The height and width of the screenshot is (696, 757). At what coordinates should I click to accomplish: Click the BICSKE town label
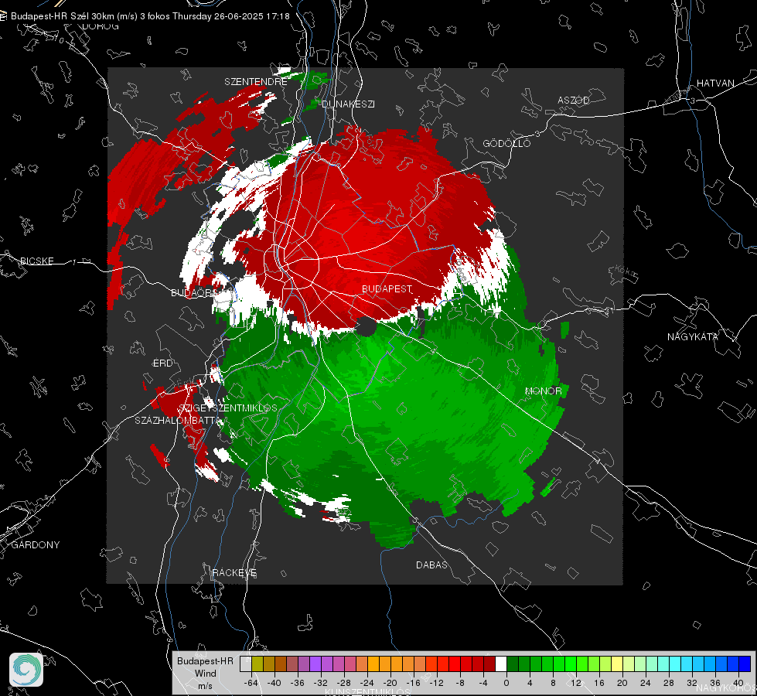tap(37, 261)
